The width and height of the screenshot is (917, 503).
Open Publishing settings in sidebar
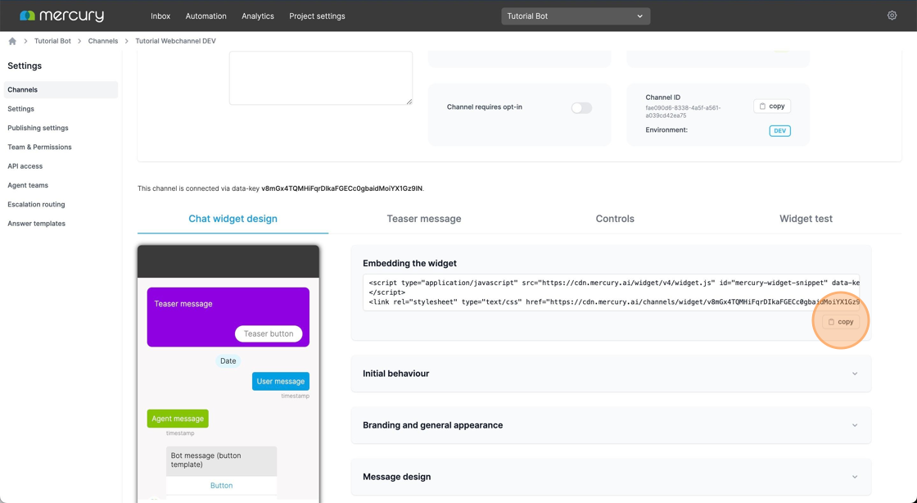click(x=38, y=128)
